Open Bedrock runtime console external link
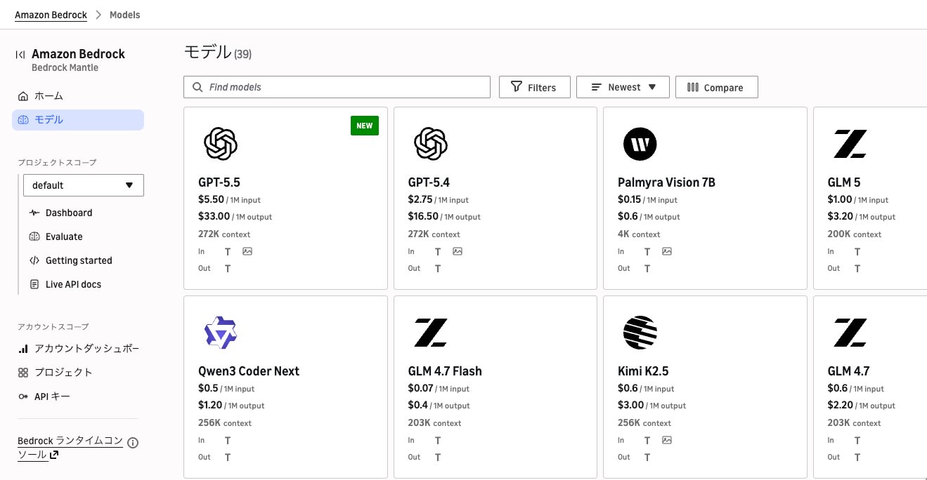Screen dimensions: 927x480 (70, 448)
